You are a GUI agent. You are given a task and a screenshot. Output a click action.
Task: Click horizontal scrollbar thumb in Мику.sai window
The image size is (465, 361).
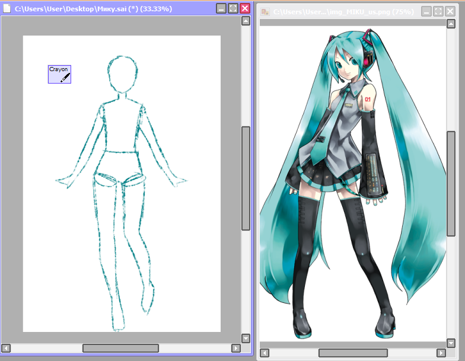click(120, 348)
